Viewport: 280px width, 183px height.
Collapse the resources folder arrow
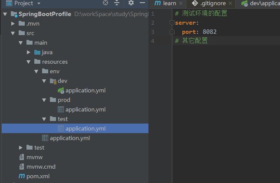point(28,62)
